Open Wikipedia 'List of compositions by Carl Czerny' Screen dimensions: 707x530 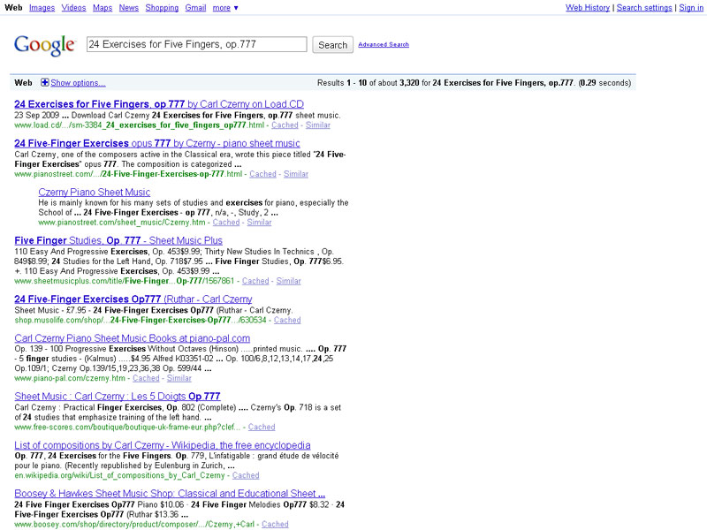point(163,445)
